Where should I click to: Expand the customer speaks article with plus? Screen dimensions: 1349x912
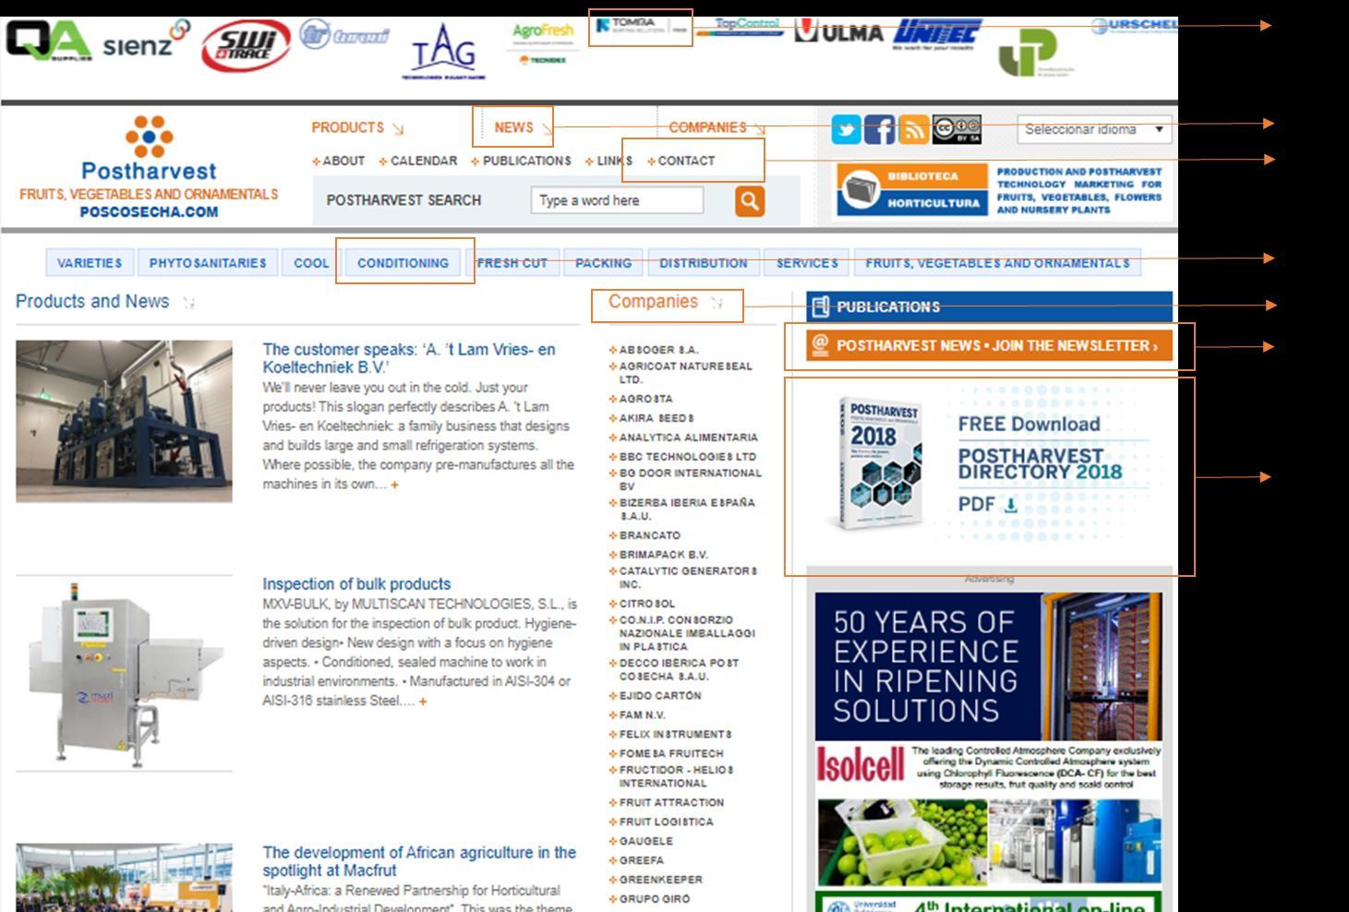395,485
